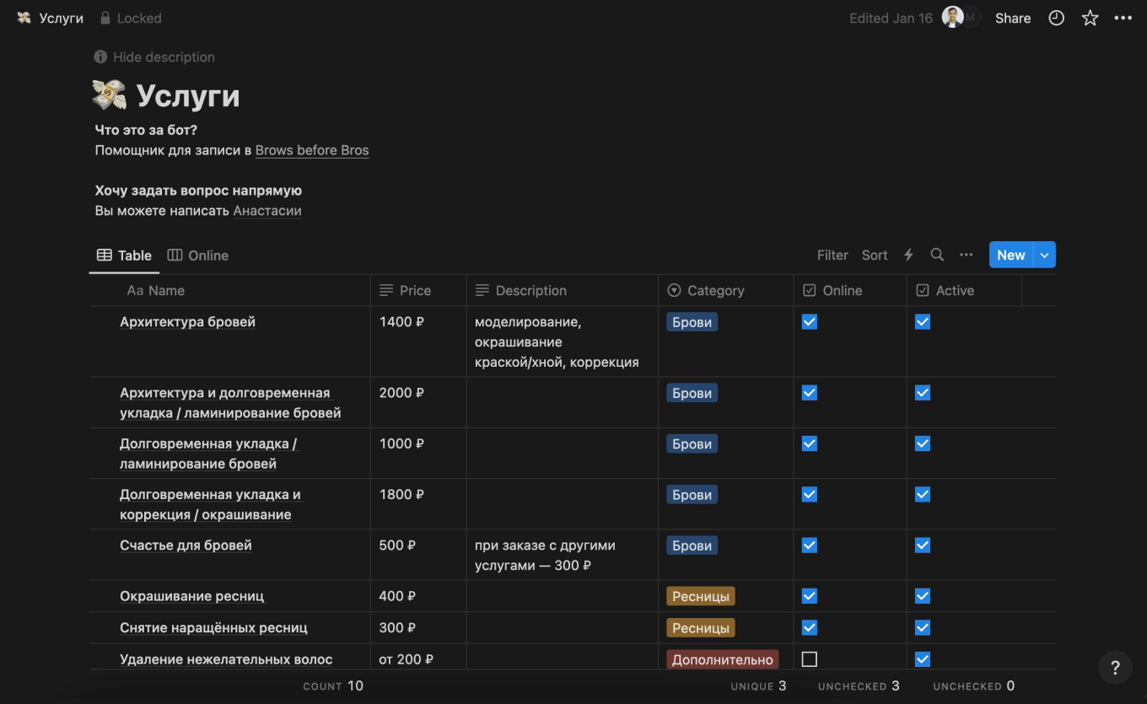Open the page updates clock icon

(1056, 18)
